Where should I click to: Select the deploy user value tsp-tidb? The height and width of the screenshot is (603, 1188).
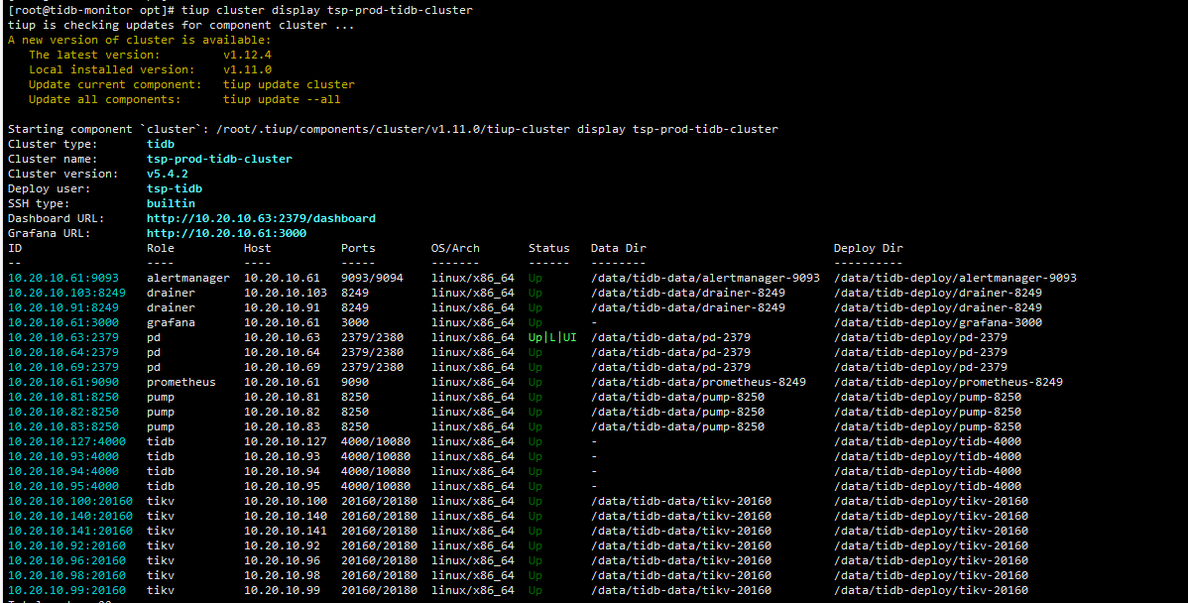click(x=174, y=188)
